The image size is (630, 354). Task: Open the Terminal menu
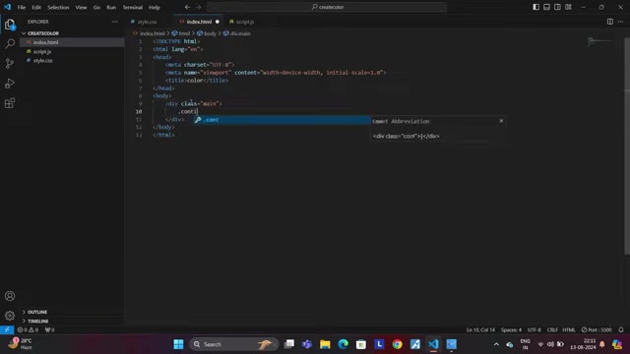pos(133,7)
